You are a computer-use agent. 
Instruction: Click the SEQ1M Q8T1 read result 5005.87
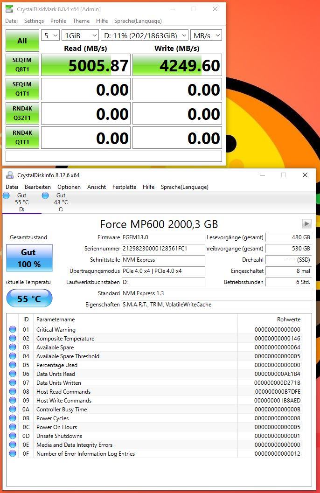click(x=86, y=65)
